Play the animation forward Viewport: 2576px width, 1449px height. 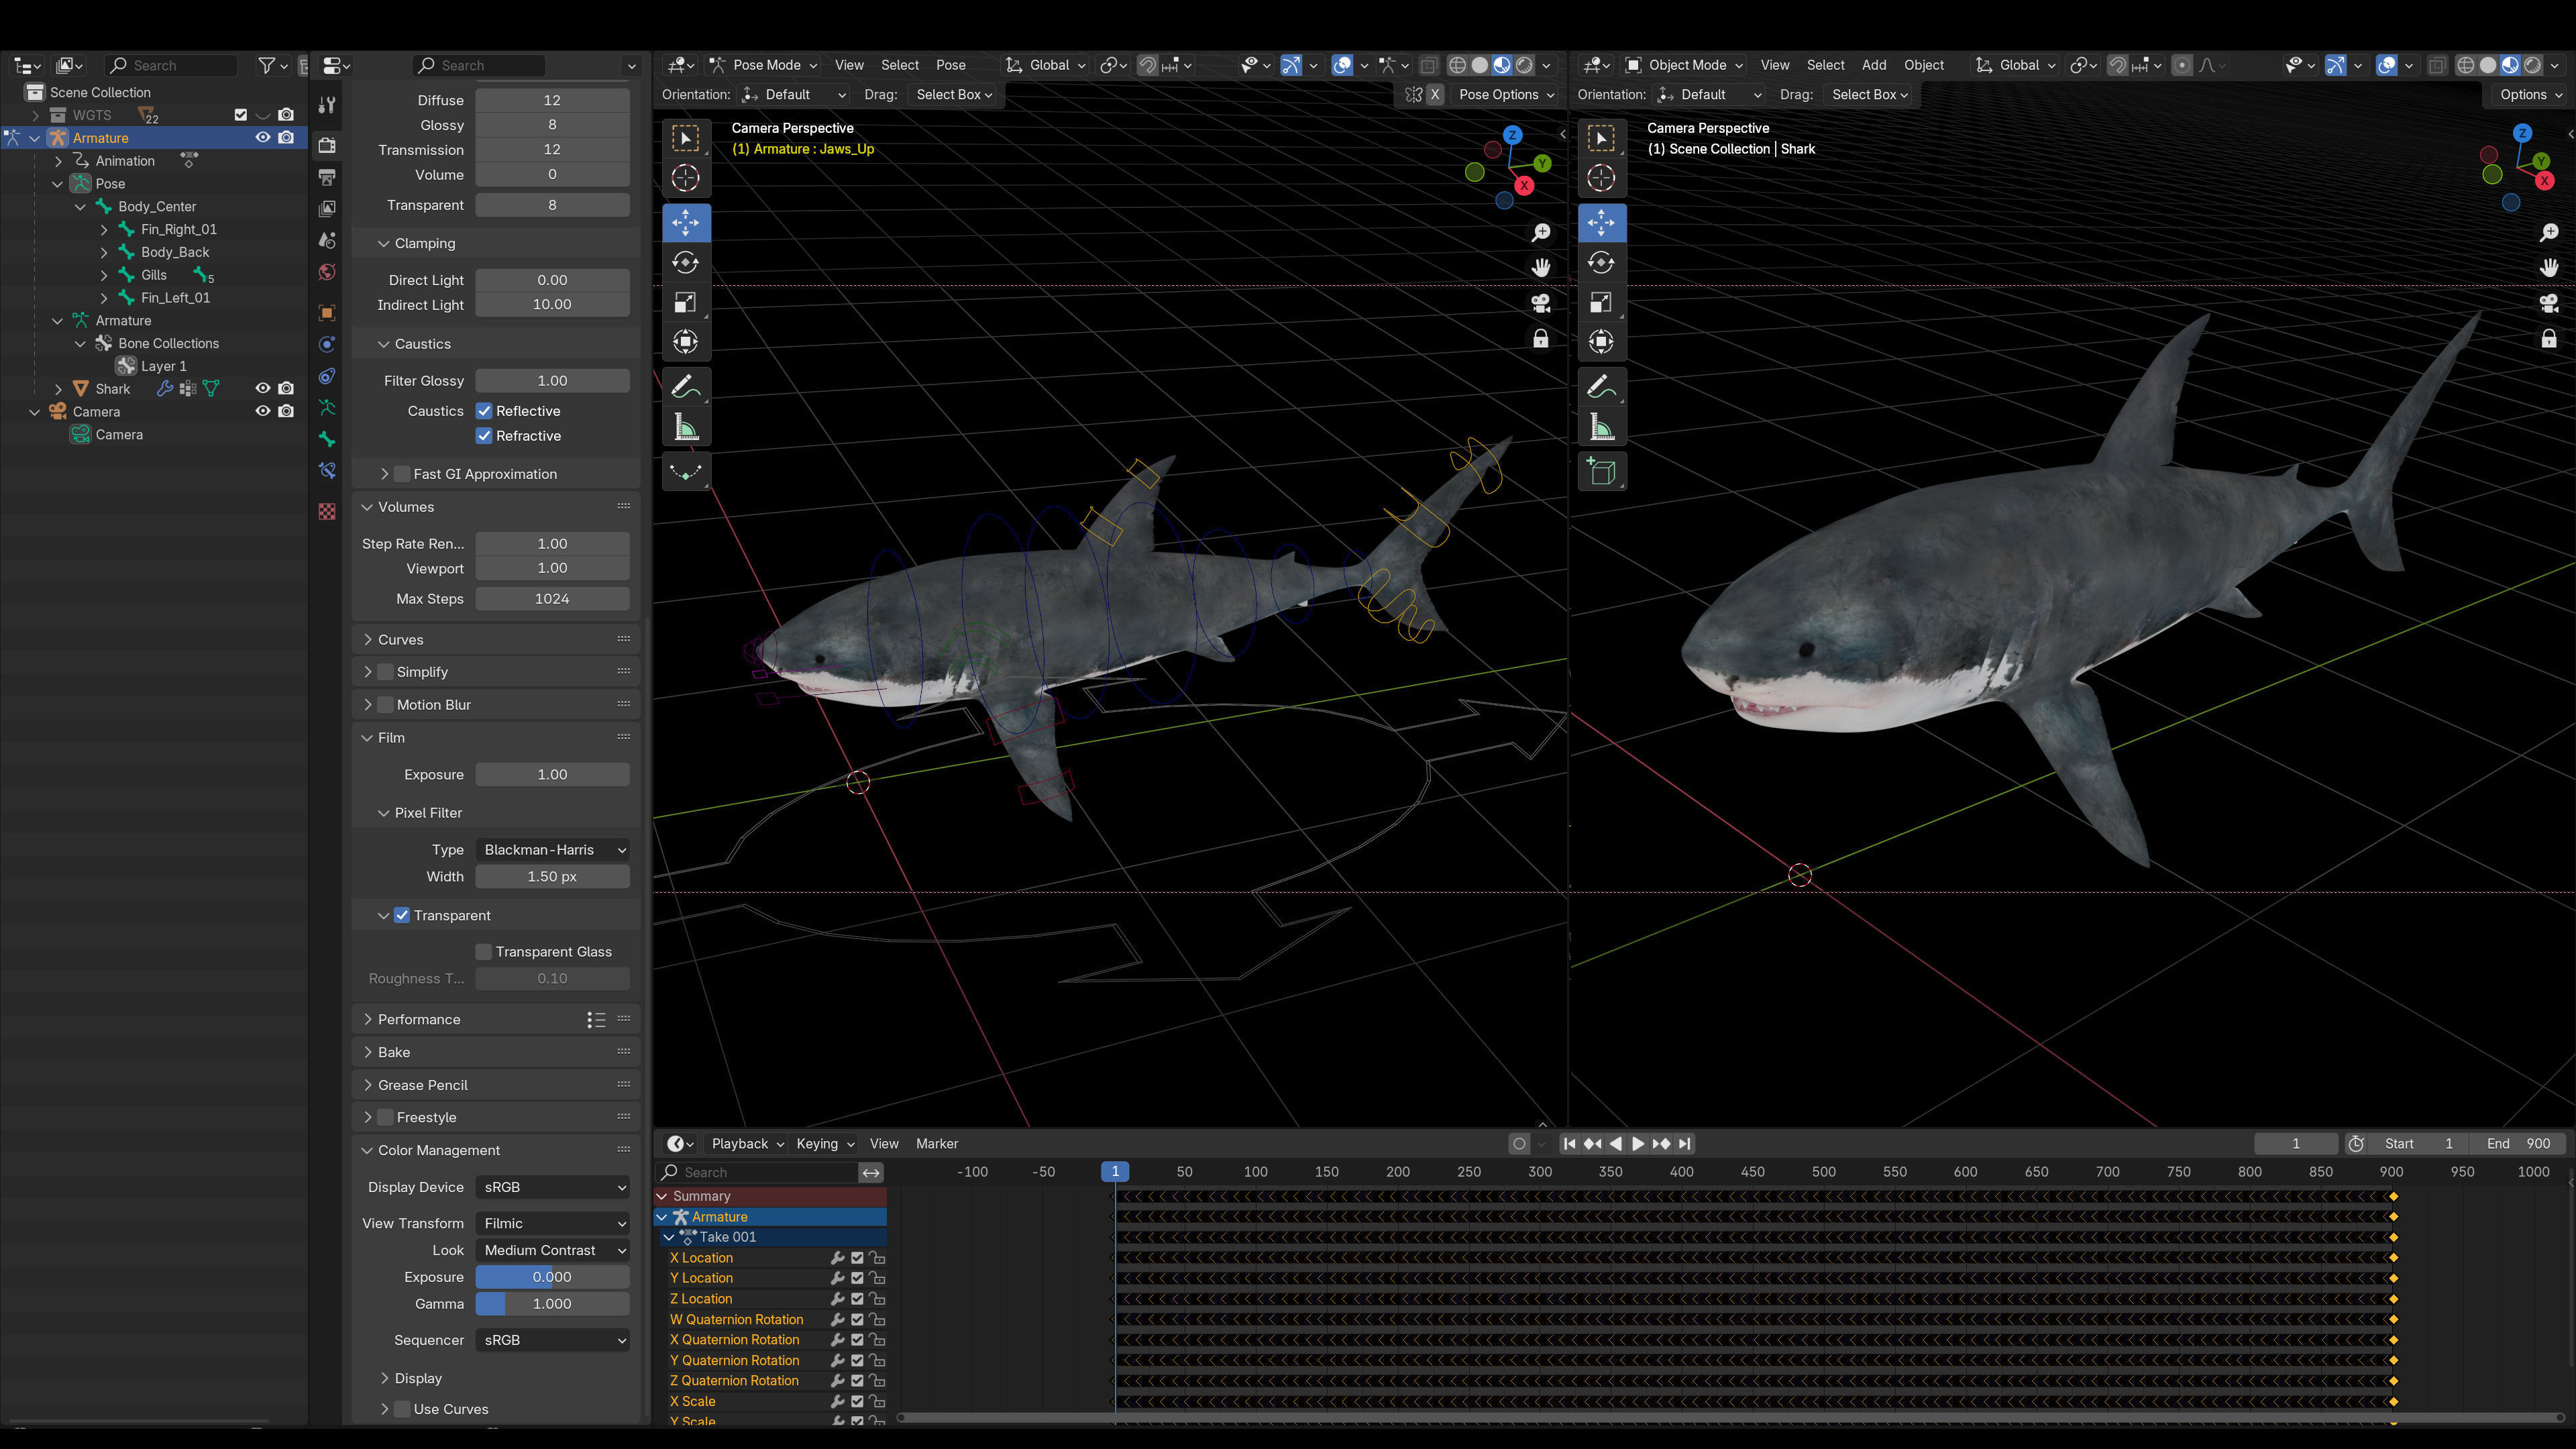click(1638, 1143)
